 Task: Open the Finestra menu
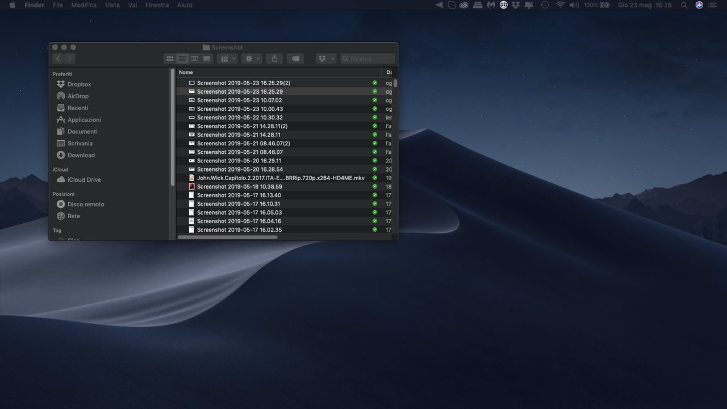click(x=157, y=5)
